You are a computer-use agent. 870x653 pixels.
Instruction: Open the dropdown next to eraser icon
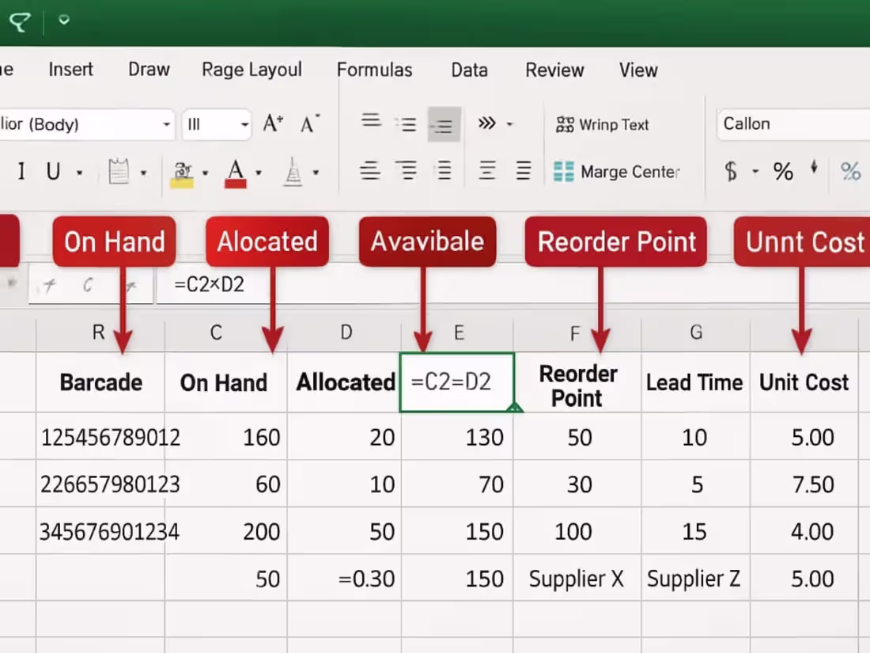(x=316, y=173)
